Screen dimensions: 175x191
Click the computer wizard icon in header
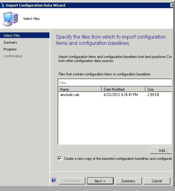(10, 19)
